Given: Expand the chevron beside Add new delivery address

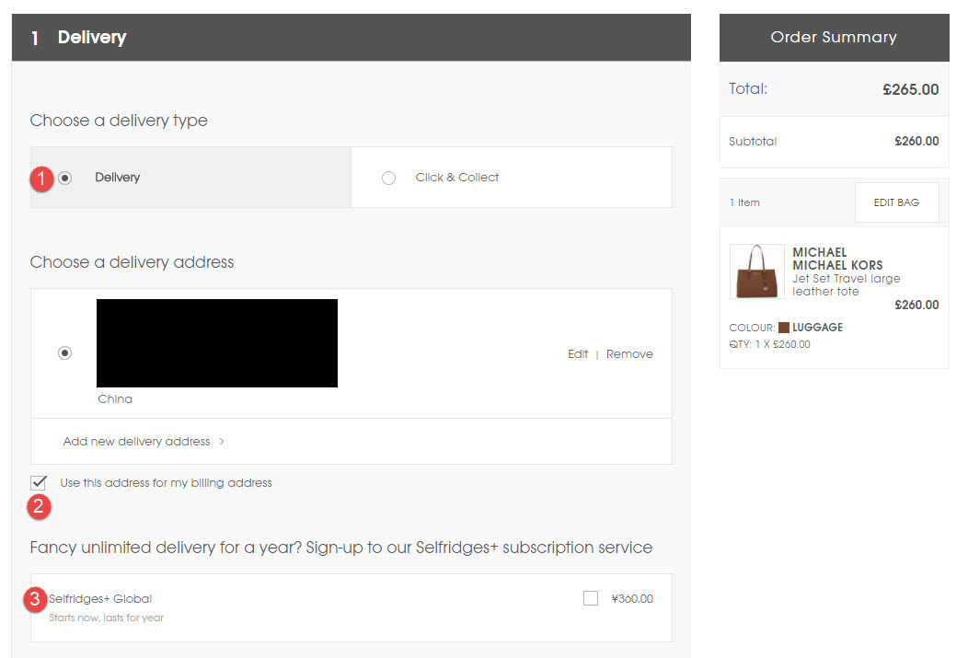Looking at the screenshot, I should tap(222, 442).
